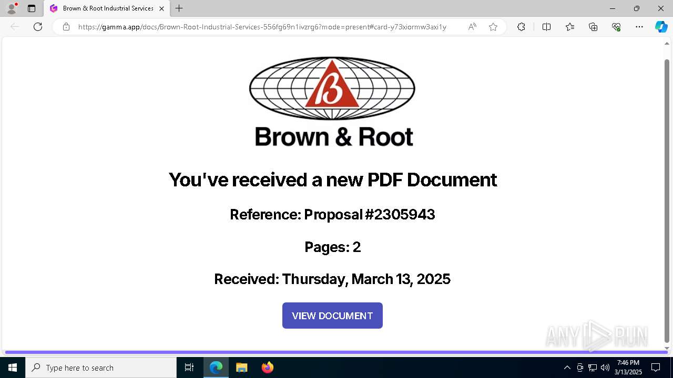Image resolution: width=673 pixels, height=378 pixels.
Task: Open Task View on the taskbar
Action: [x=189, y=367]
